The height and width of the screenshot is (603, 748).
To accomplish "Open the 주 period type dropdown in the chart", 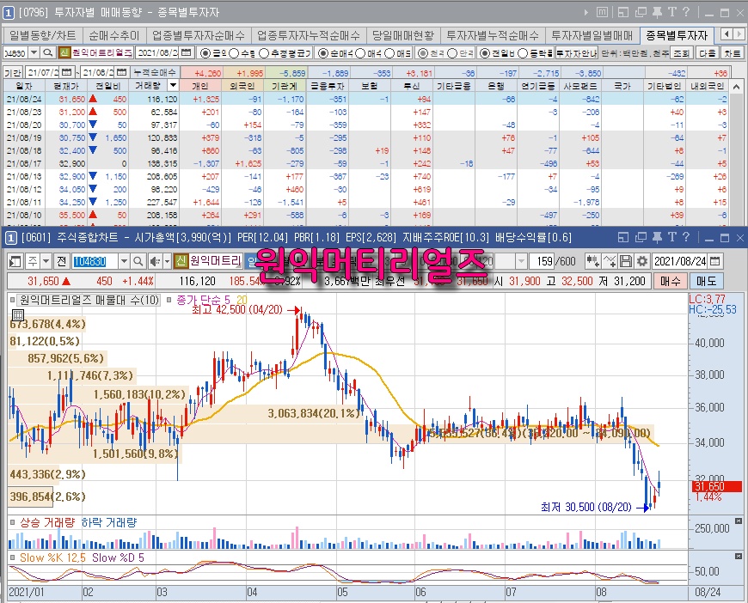I will (46, 261).
